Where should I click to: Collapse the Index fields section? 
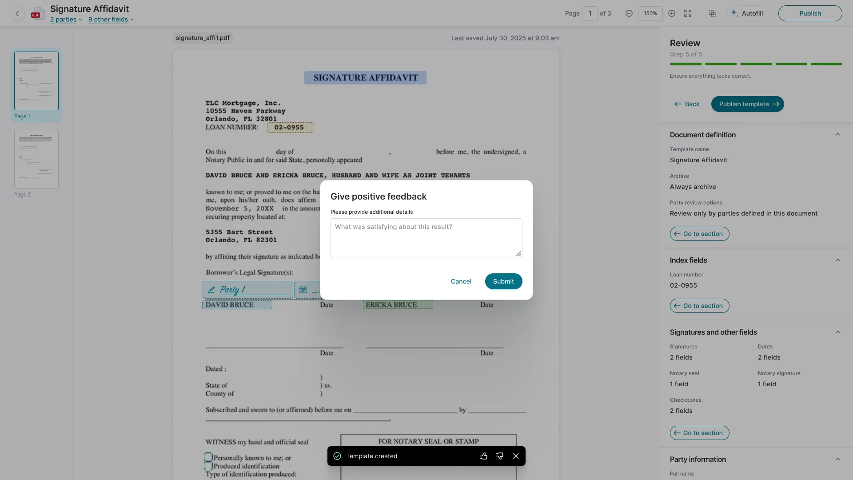(837, 260)
